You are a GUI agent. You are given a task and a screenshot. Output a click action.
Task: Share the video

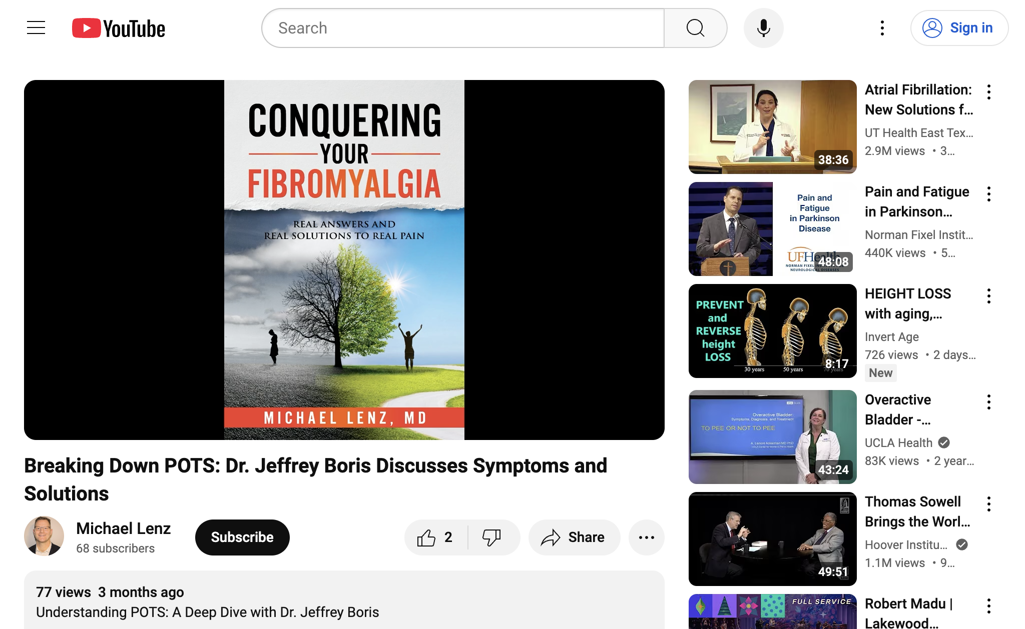coord(574,537)
